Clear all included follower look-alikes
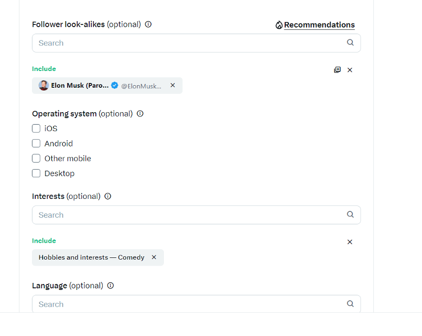 pos(350,70)
